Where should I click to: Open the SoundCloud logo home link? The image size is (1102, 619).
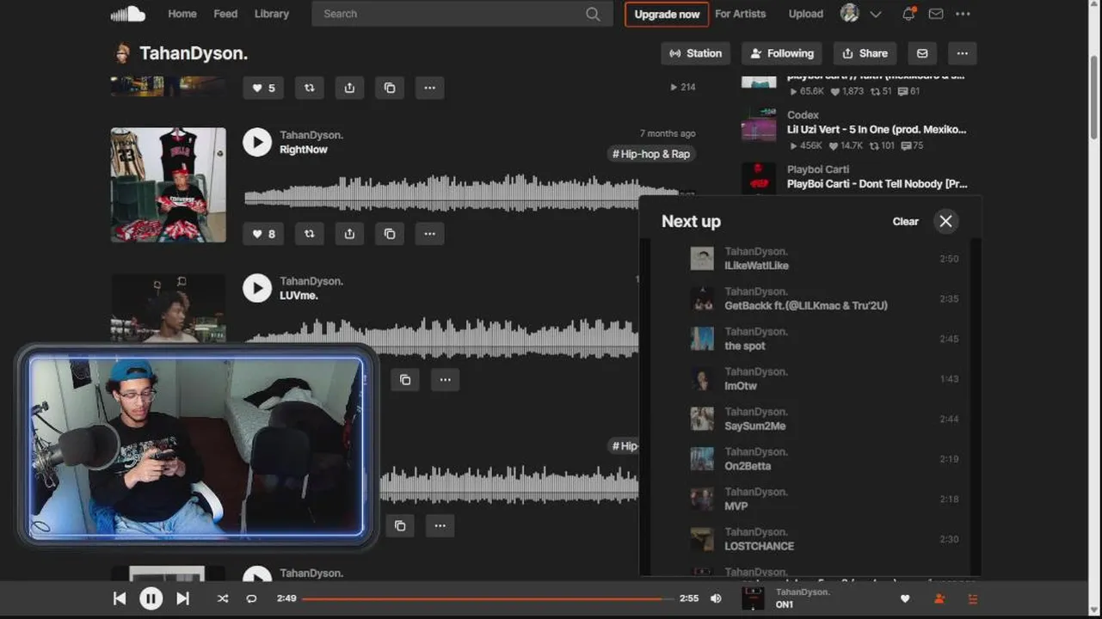point(128,14)
